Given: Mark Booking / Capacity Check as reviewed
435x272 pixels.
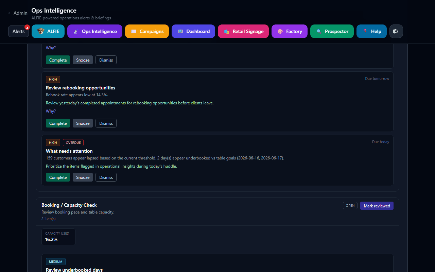Looking at the screenshot, I should click(377, 206).
